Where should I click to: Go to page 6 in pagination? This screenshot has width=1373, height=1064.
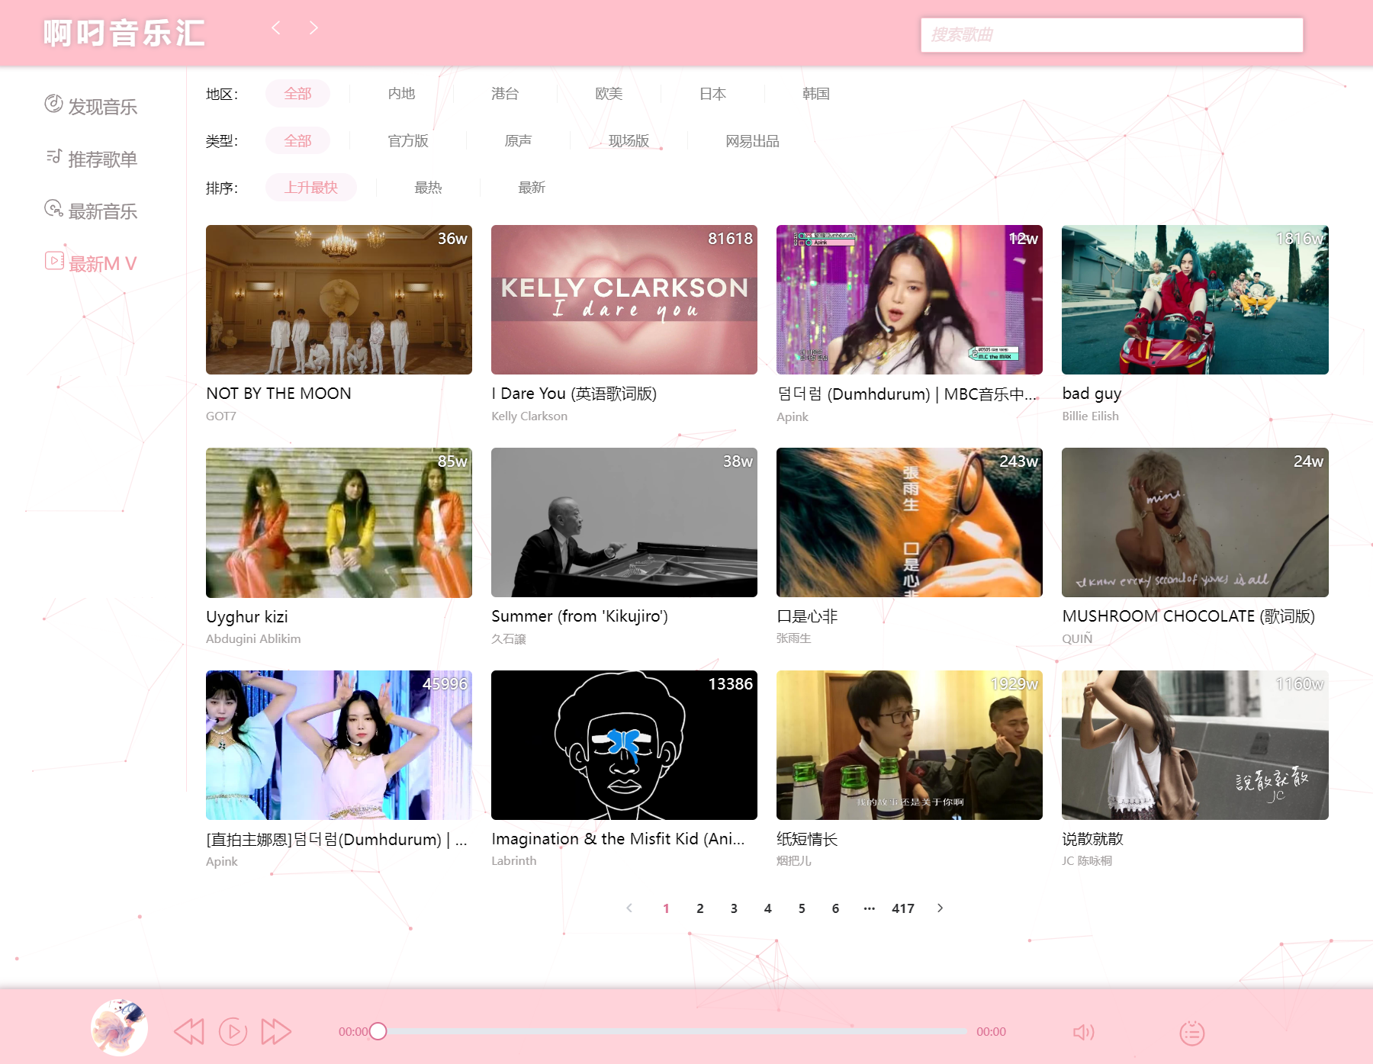835,908
